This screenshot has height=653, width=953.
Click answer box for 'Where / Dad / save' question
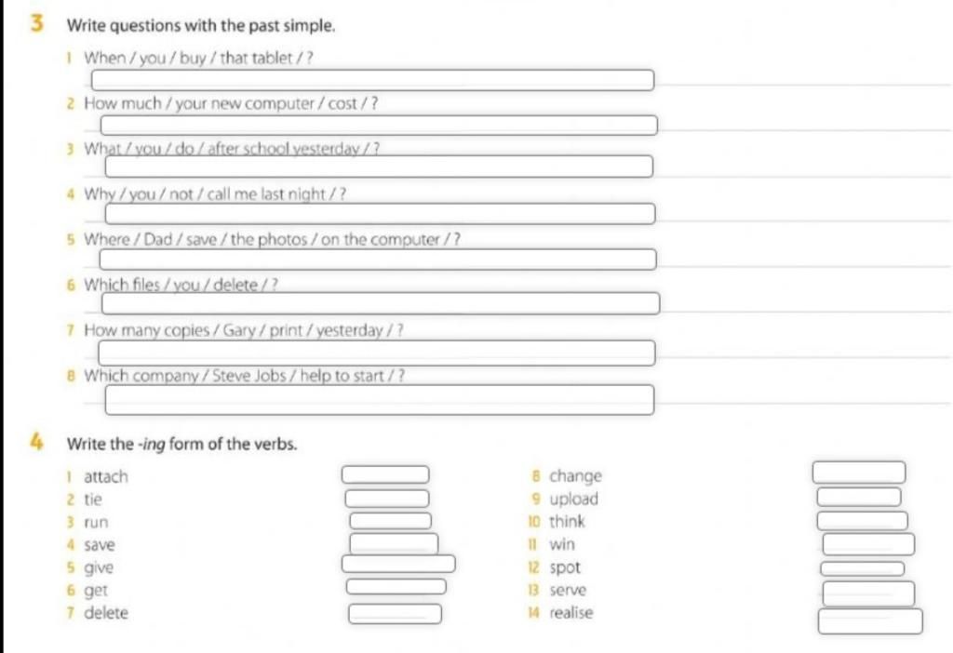pyautogui.click(x=378, y=260)
